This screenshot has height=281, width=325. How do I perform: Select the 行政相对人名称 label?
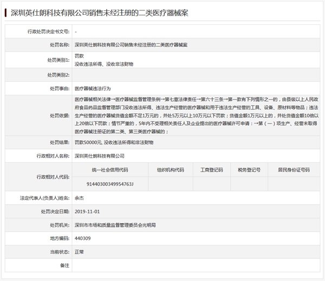coord(53,156)
